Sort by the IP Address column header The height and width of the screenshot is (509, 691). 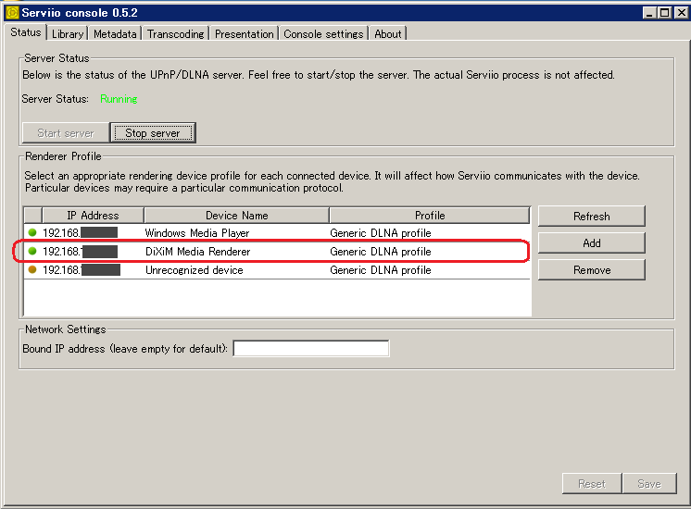93,216
